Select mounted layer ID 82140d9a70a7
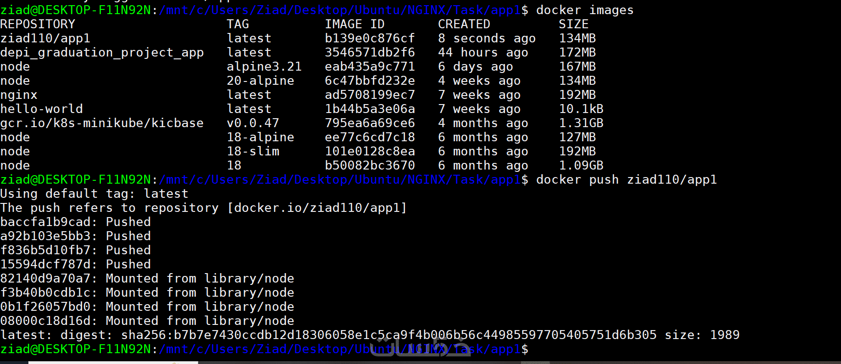This screenshot has height=364, width=841. click(45, 278)
